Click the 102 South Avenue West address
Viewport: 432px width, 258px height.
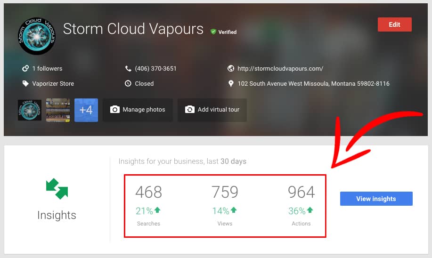coord(314,83)
